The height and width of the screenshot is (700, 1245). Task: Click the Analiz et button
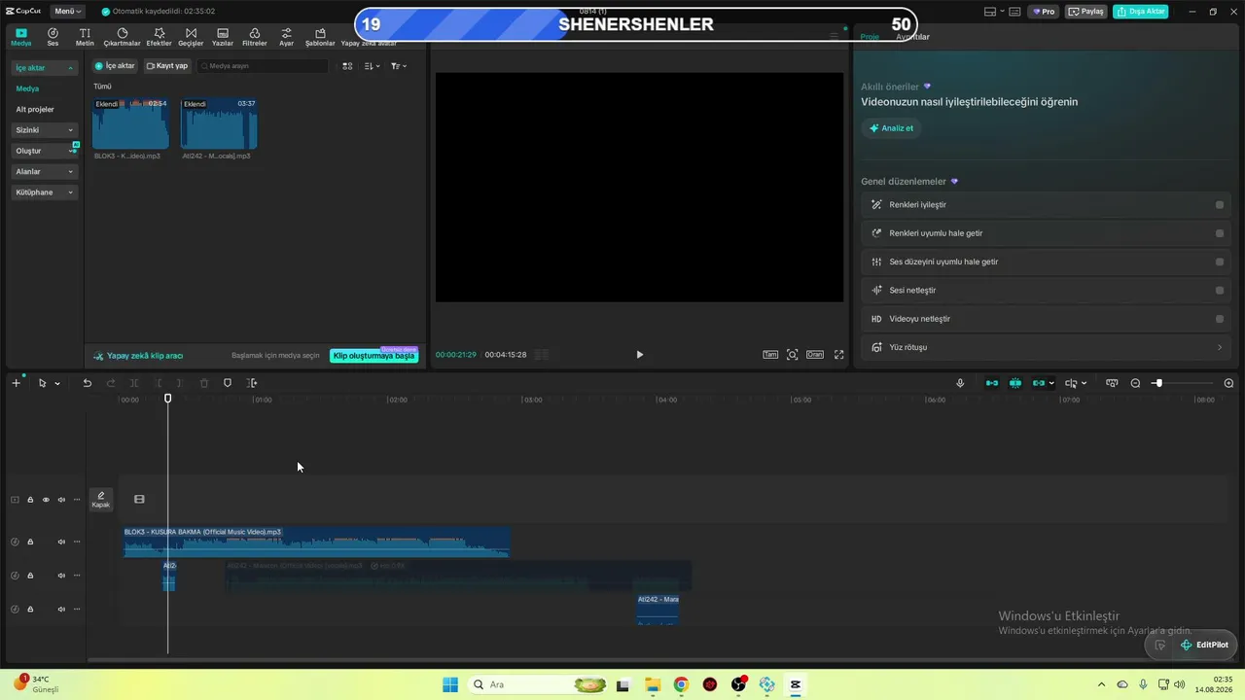click(x=892, y=128)
